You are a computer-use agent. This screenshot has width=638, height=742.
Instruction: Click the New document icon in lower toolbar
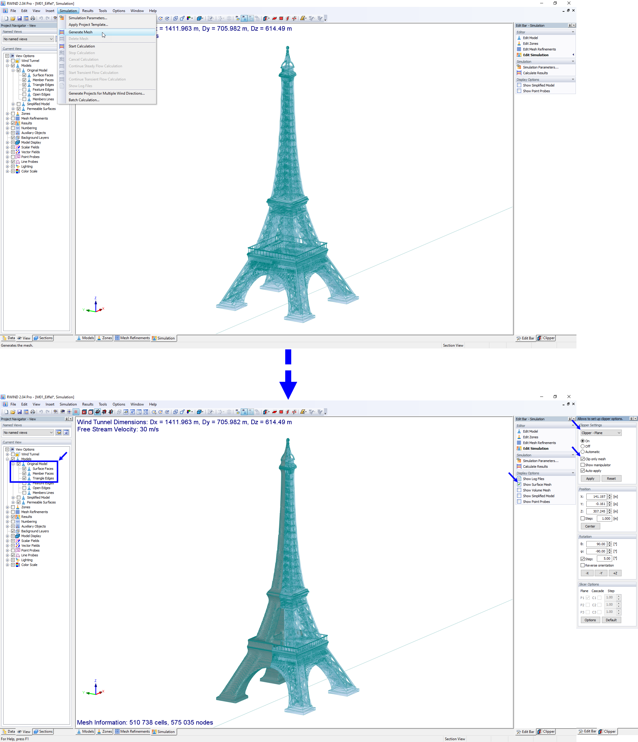point(6,412)
